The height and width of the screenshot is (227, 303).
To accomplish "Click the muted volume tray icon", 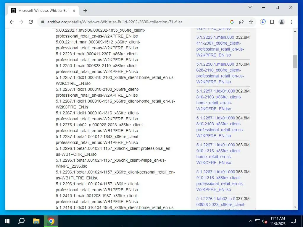I will pyautogui.click(x=265, y=221).
